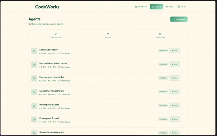Click Active badge on Hackernews Newsletter
Viewport: 217px width, 136px height.
(163, 78)
